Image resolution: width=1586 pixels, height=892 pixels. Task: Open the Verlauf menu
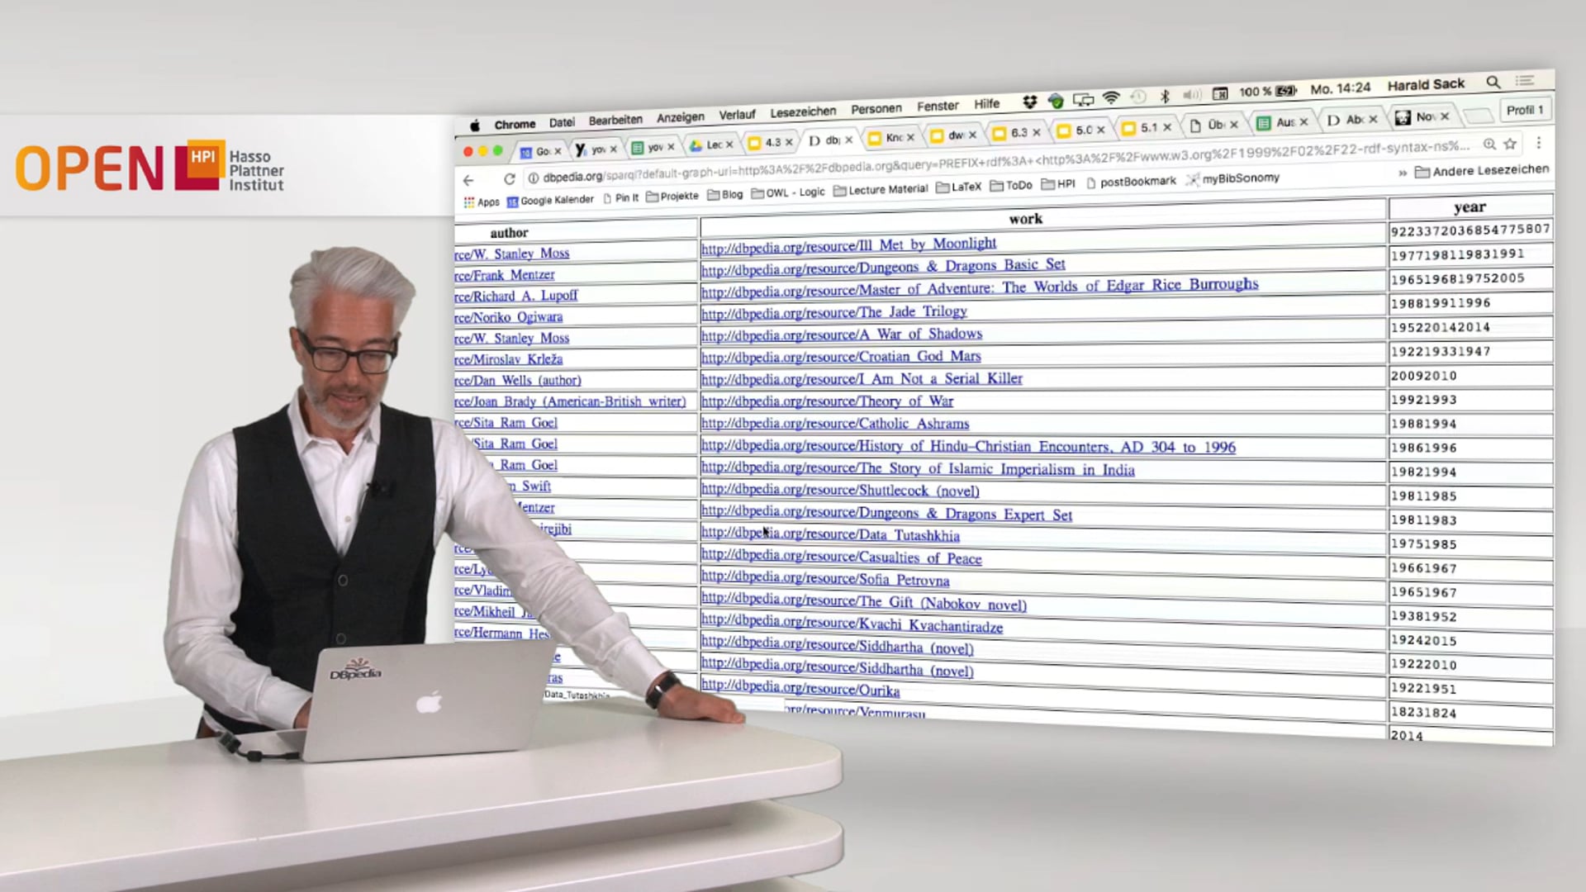[x=737, y=114]
